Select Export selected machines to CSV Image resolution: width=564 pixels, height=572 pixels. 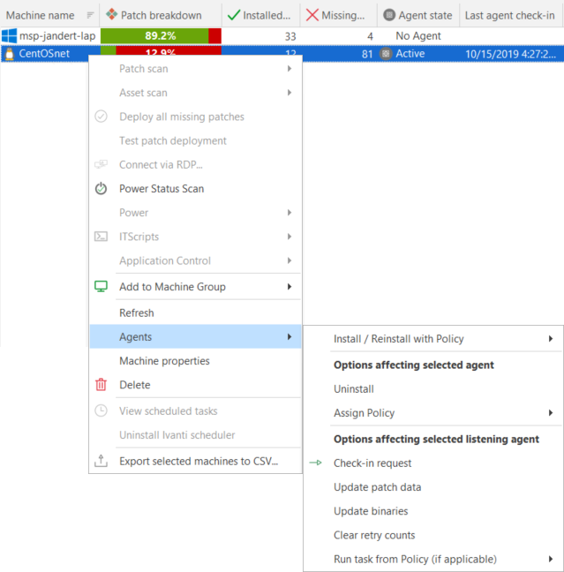coord(196,461)
